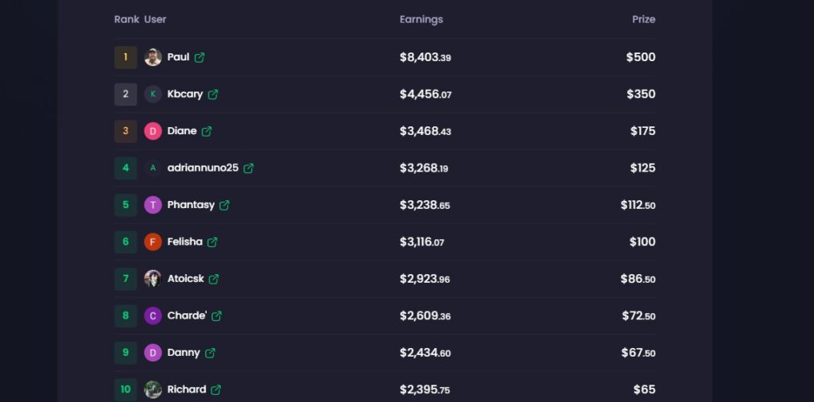Open Richard's external profile icon
814x402 pixels.
216,389
